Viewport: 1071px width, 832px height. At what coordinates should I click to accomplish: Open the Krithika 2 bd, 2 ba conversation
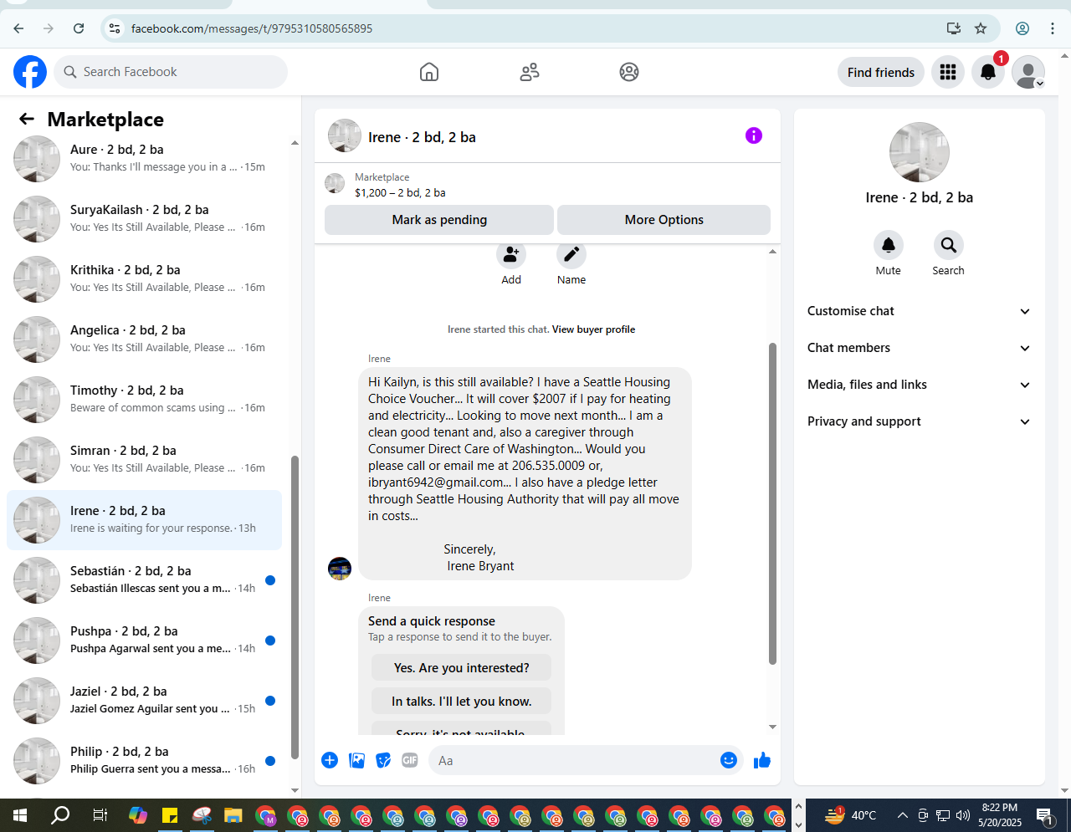[x=144, y=279]
